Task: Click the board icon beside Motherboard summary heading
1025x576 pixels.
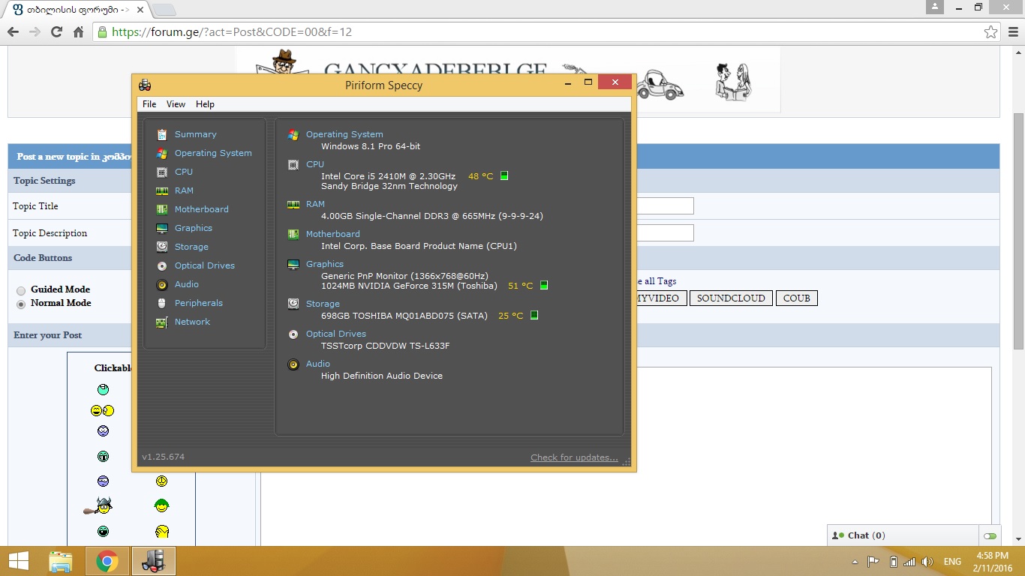Action: pyautogui.click(x=293, y=234)
